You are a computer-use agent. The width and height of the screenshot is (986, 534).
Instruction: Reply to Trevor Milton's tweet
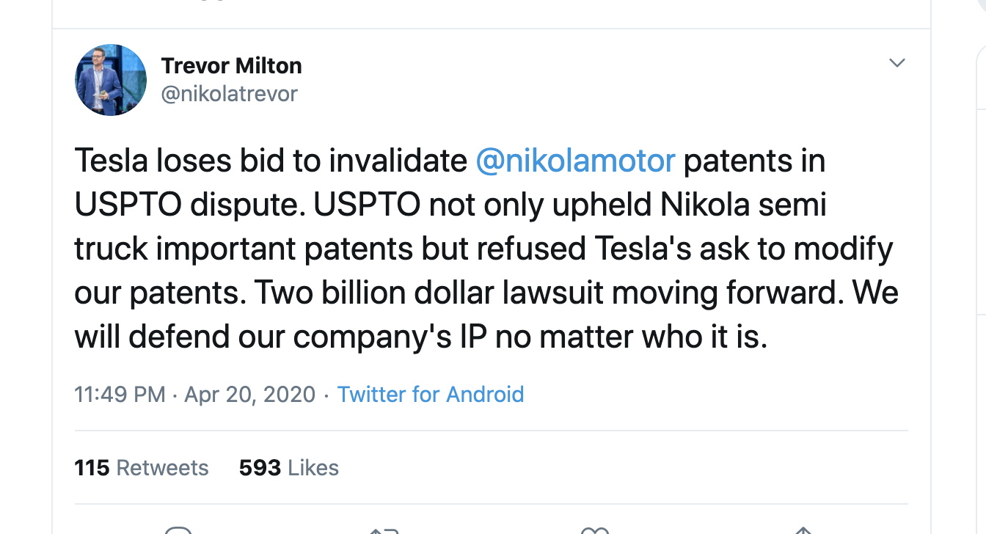coord(178,530)
